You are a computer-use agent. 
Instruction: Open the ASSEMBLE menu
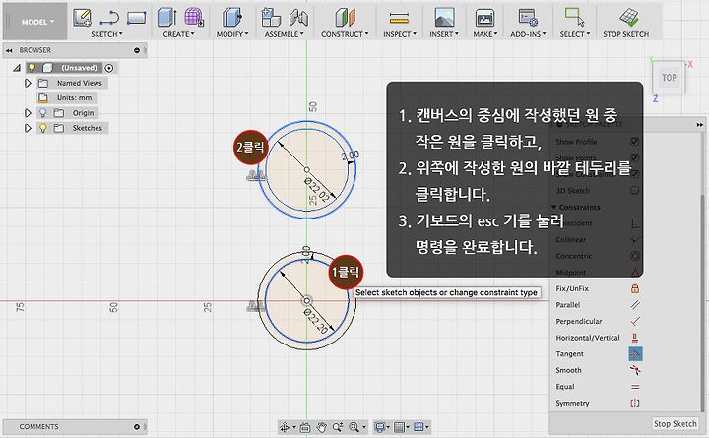point(284,34)
